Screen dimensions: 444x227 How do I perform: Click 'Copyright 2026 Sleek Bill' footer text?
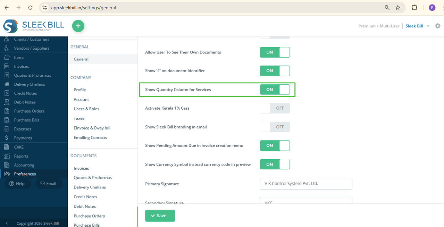pos(37,223)
